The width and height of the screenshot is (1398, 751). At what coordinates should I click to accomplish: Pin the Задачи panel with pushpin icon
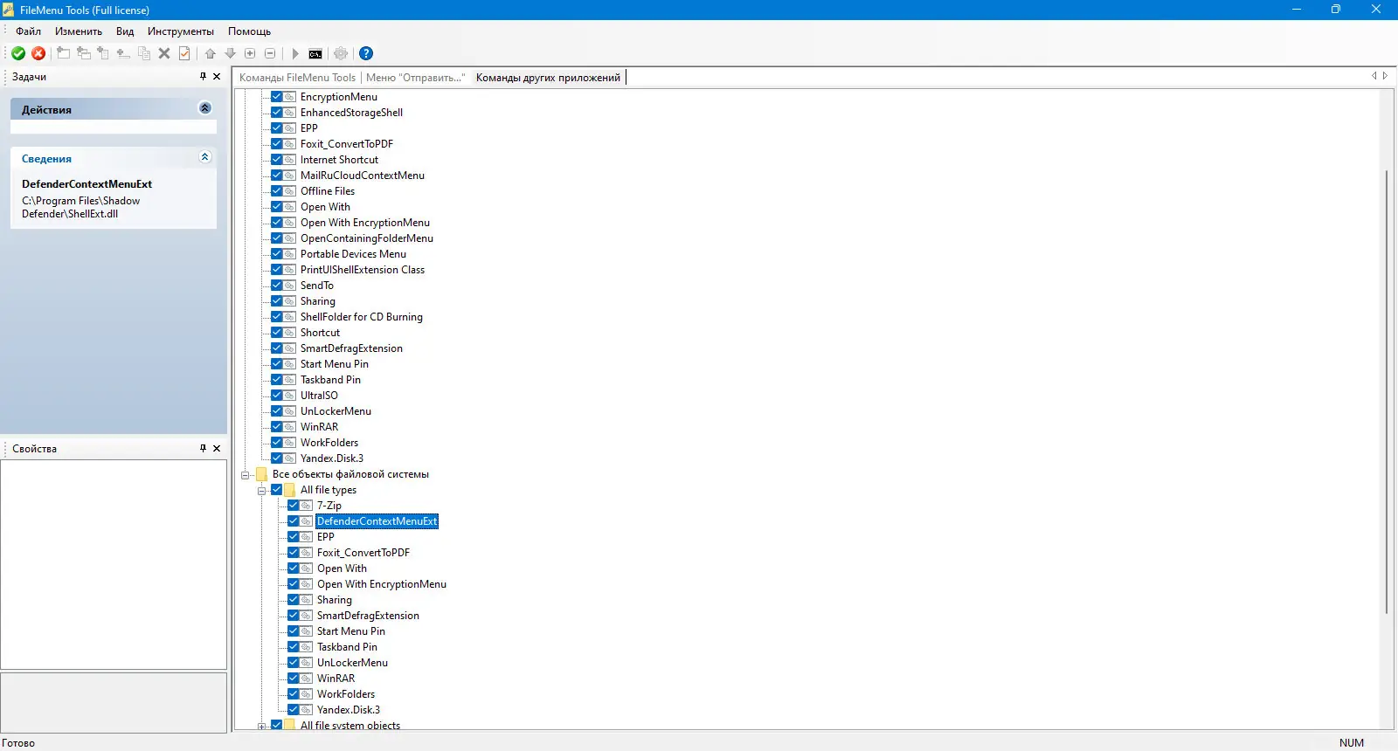(204, 77)
